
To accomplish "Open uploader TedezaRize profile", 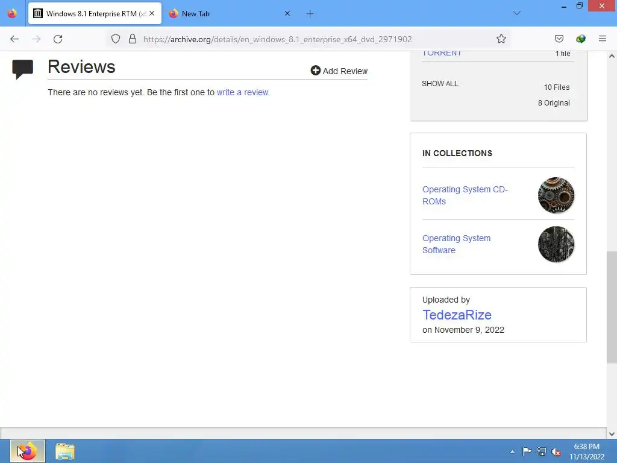I will pos(457,315).
